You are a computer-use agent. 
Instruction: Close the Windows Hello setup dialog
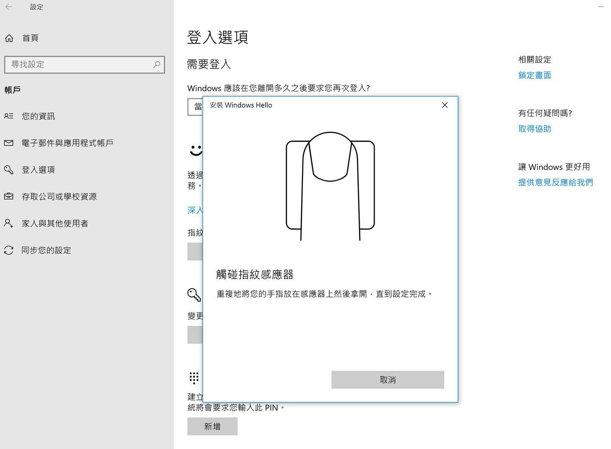click(444, 105)
